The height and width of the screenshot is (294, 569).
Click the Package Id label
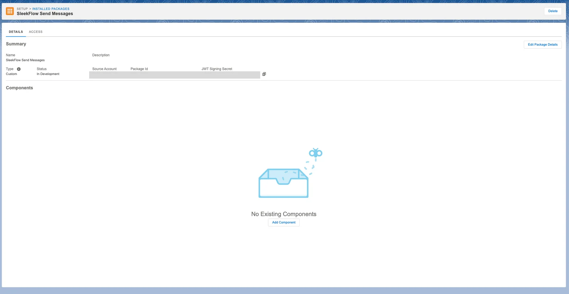[x=139, y=69]
